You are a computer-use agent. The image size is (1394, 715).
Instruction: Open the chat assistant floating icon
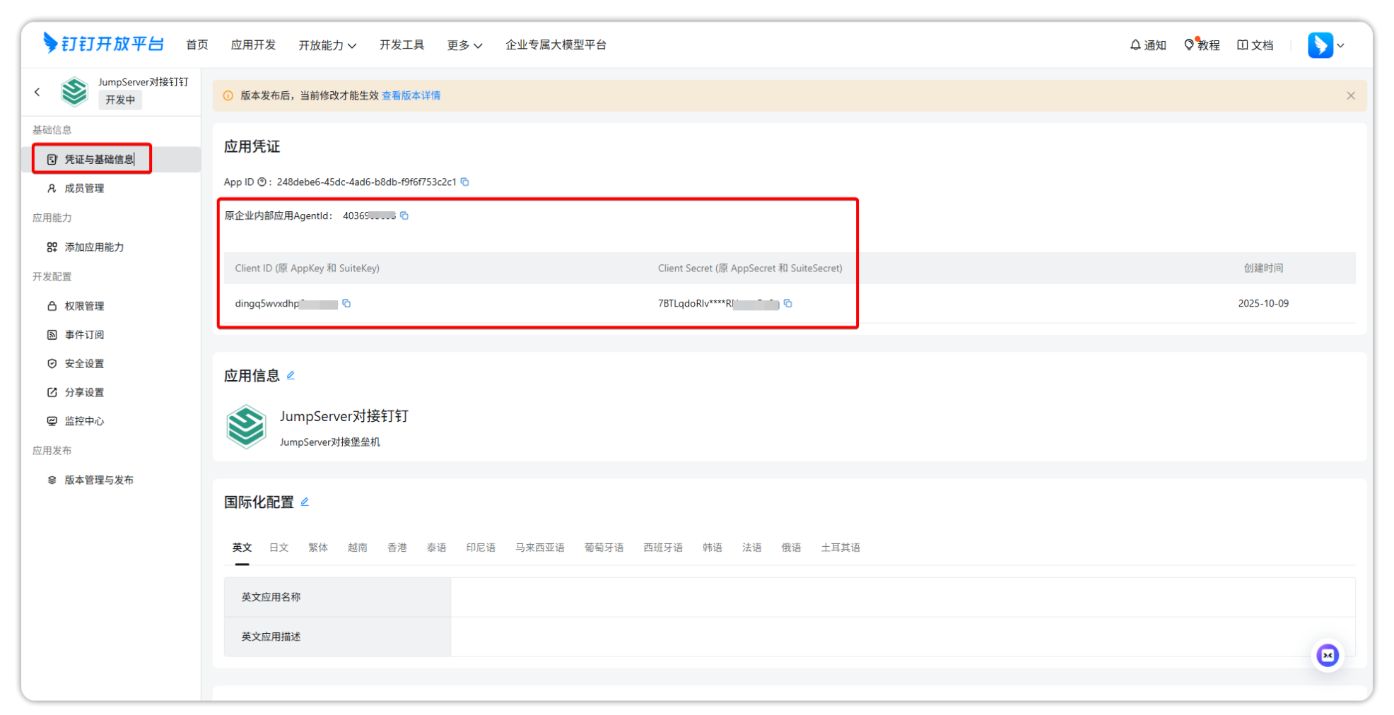click(1327, 656)
